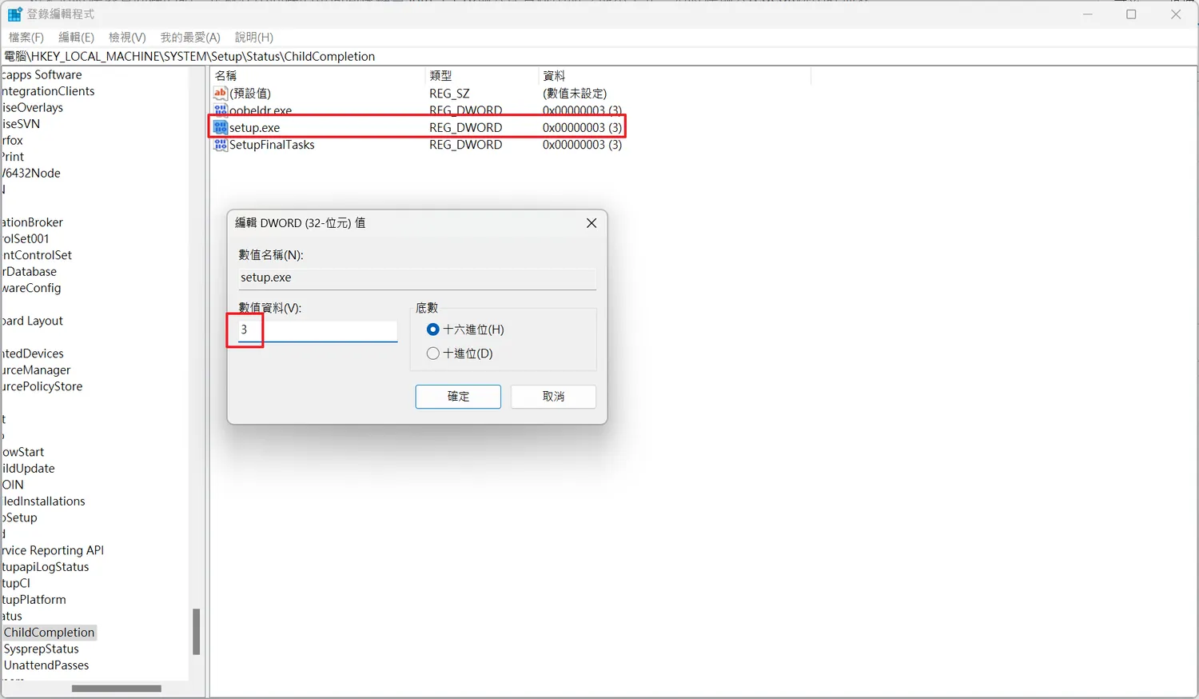Viewport: 1199px width, 699px height.
Task: Select the UnattendPasses key in tree
Action: pyautogui.click(x=46, y=665)
